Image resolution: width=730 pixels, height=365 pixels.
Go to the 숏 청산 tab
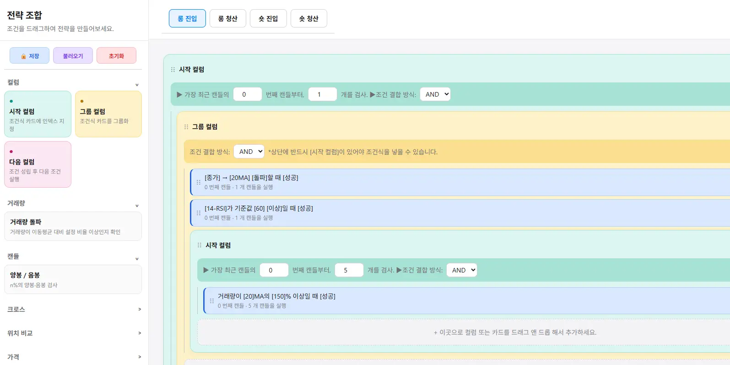pos(309,18)
